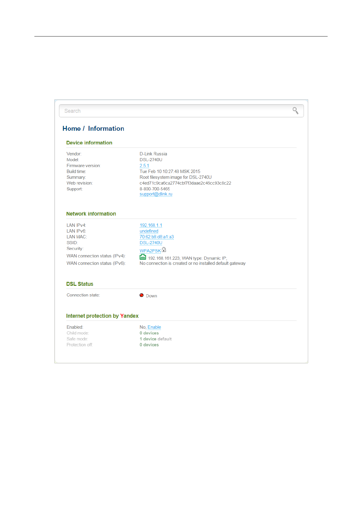
Task: Open the Home breadcrumb link
Action: [71, 129]
